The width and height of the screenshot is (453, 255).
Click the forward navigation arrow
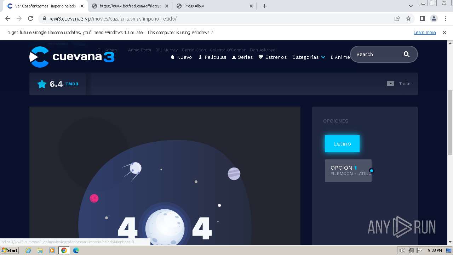click(x=19, y=18)
